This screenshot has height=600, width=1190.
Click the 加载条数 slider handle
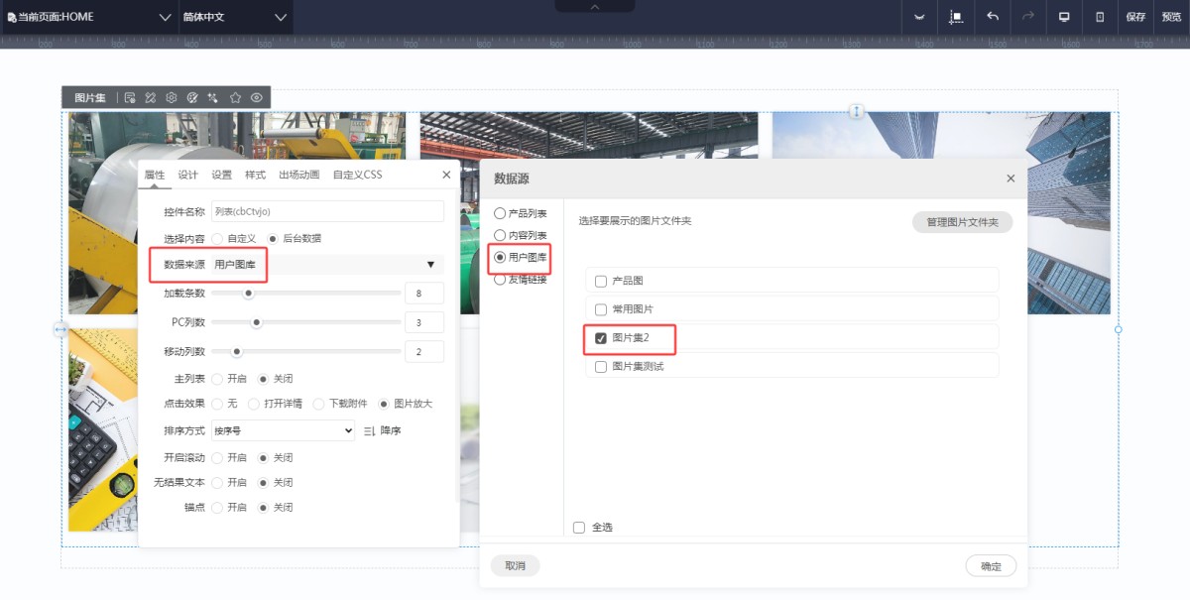point(249,293)
